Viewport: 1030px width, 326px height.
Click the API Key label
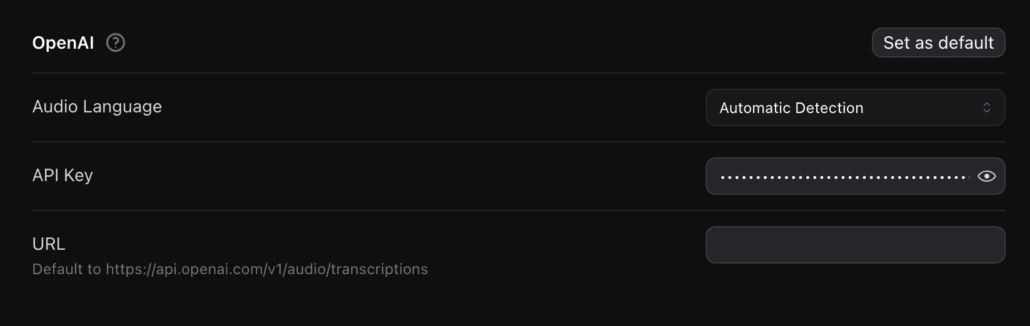[62, 175]
